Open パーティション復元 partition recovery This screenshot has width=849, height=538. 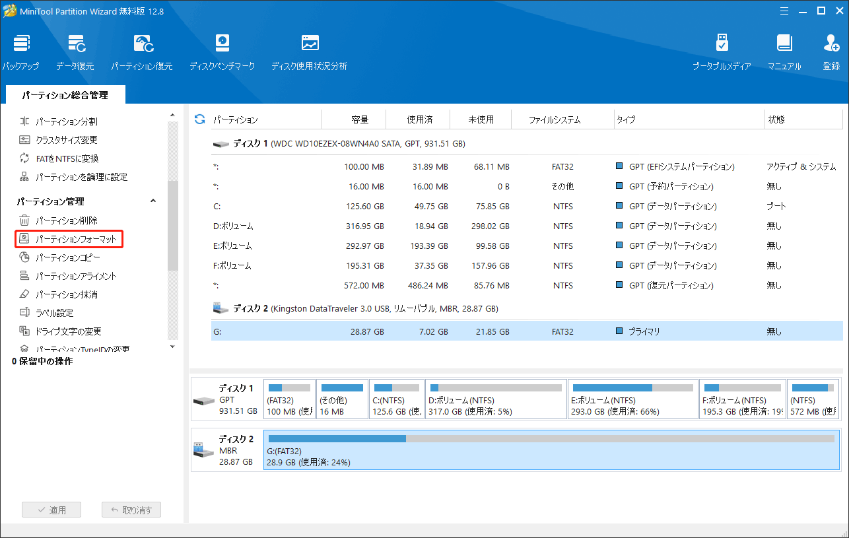point(142,53)
